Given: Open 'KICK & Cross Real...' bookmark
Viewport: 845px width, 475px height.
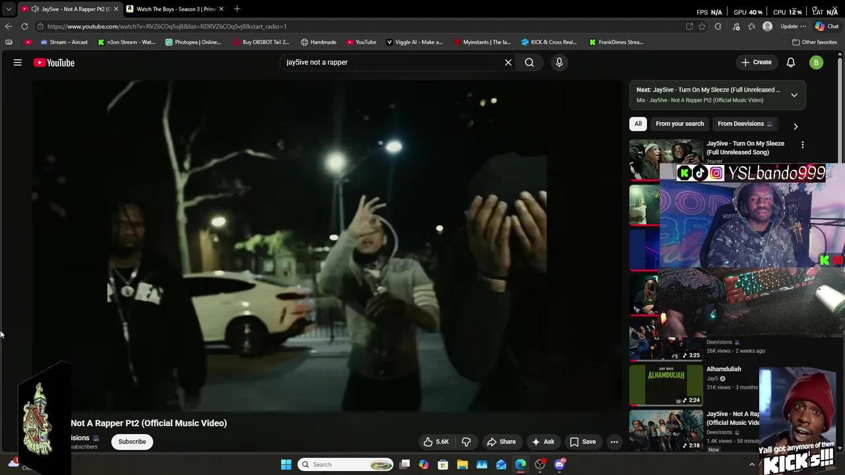Looking at the screenshot, I should pyautogui.click(x=549, y=42).
